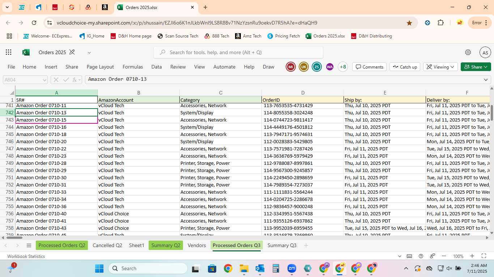Image resolution: width=494 pixels, height=277 pixels.
Task: Select column D header
Action: (x=303, y=93)
